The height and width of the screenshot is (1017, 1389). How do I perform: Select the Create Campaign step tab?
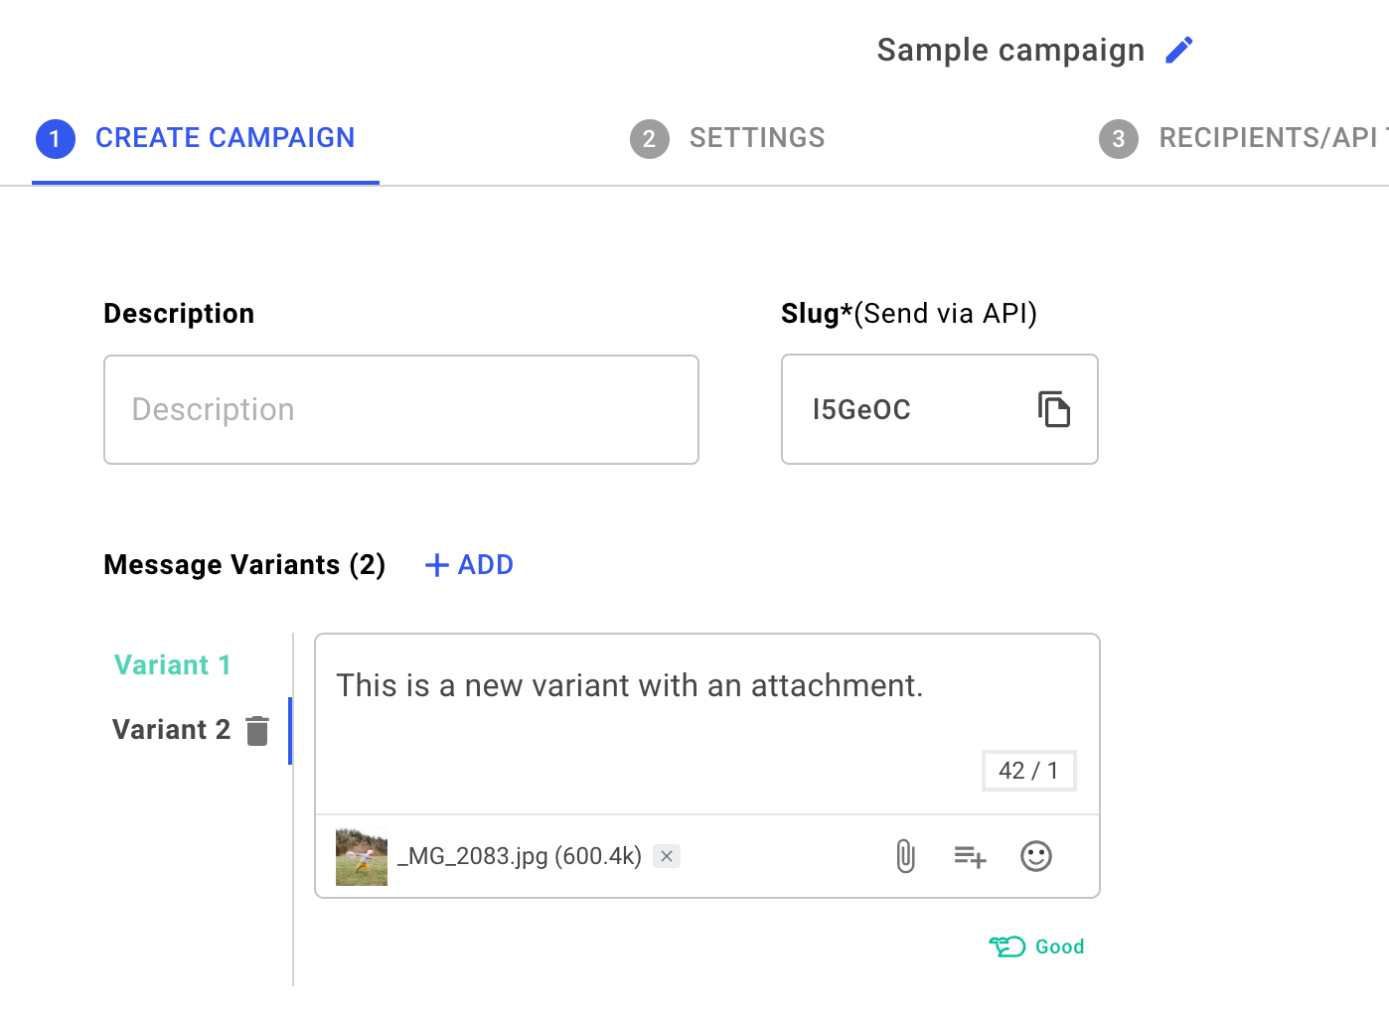pos(197,138)
